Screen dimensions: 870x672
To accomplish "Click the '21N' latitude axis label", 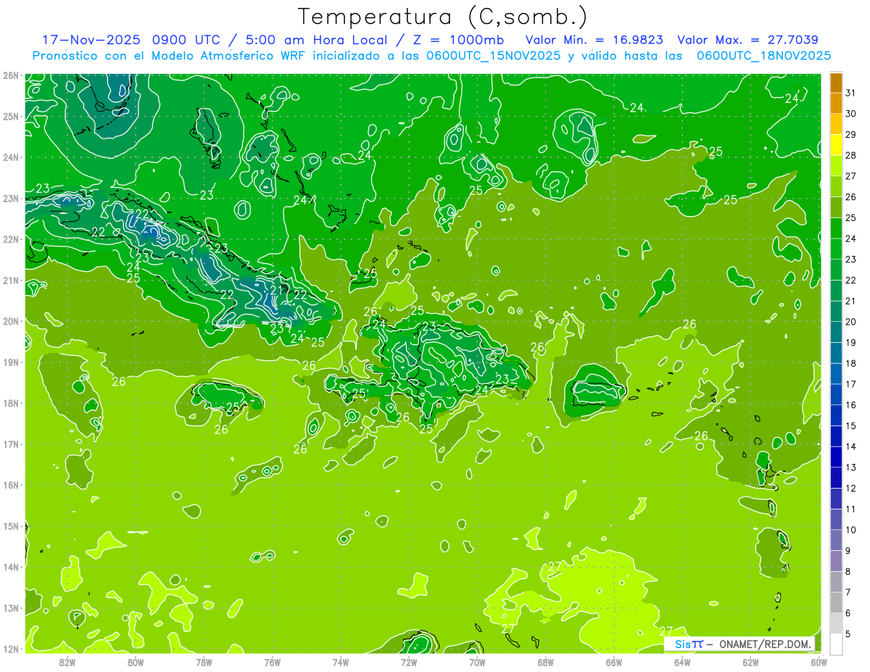I will pyautogui.click(x=11, y=281).
